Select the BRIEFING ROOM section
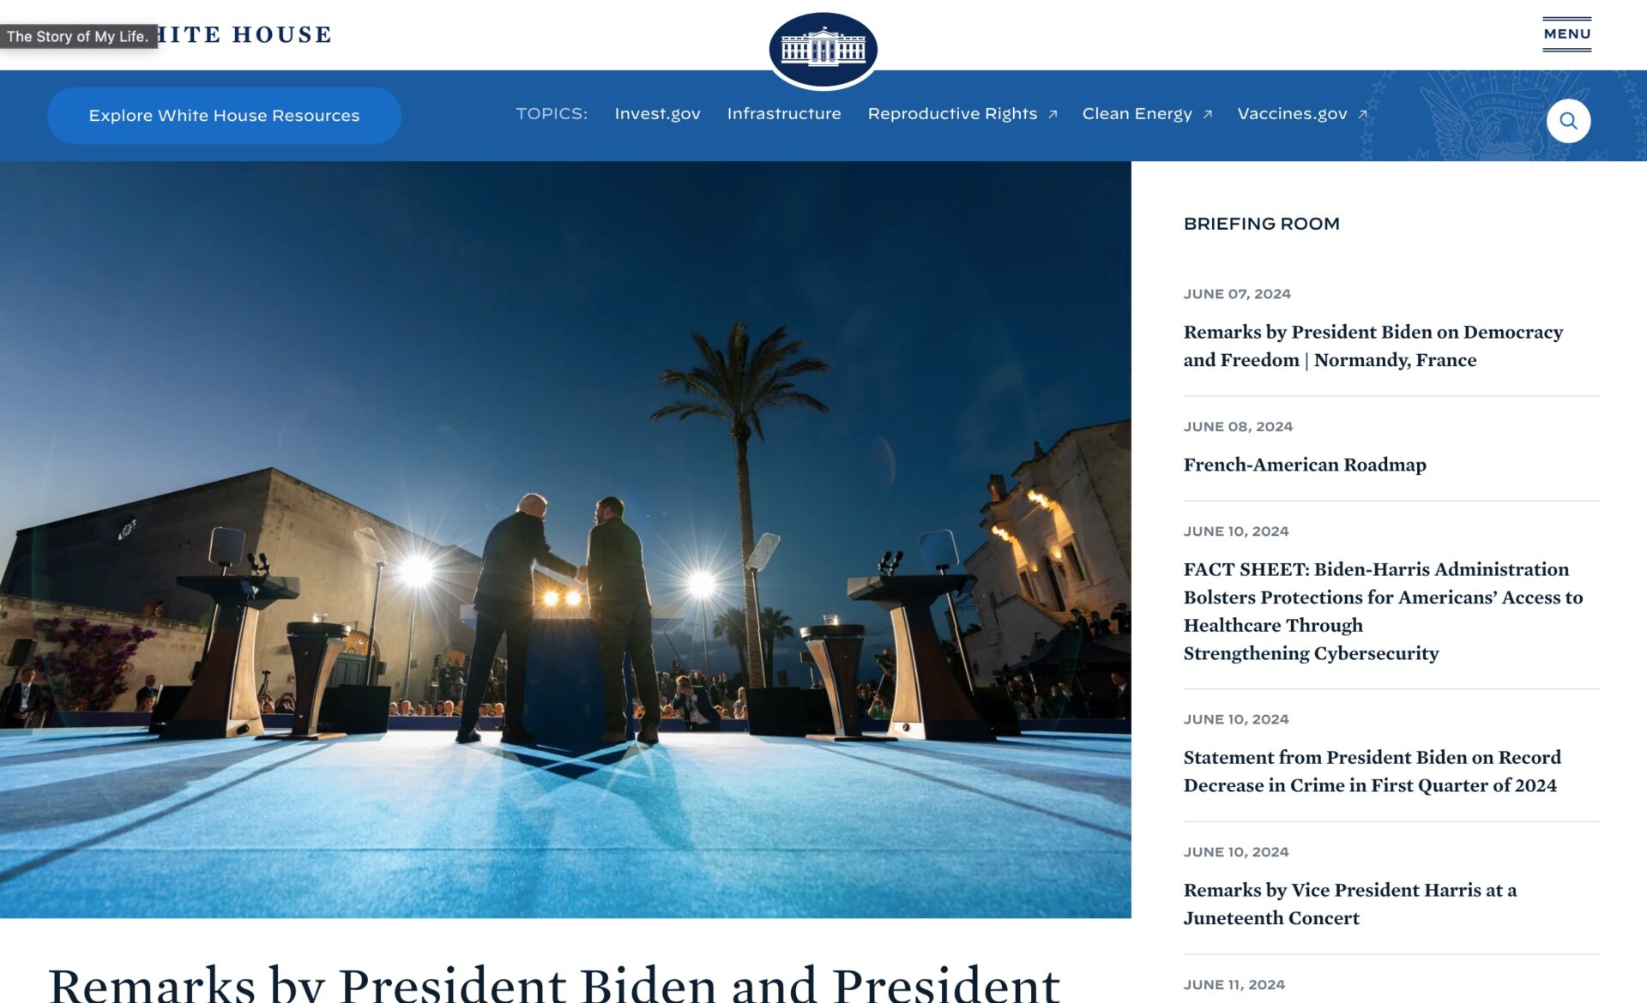1647x1003 pixels. pyautogui.click(x=1261, y=224)
